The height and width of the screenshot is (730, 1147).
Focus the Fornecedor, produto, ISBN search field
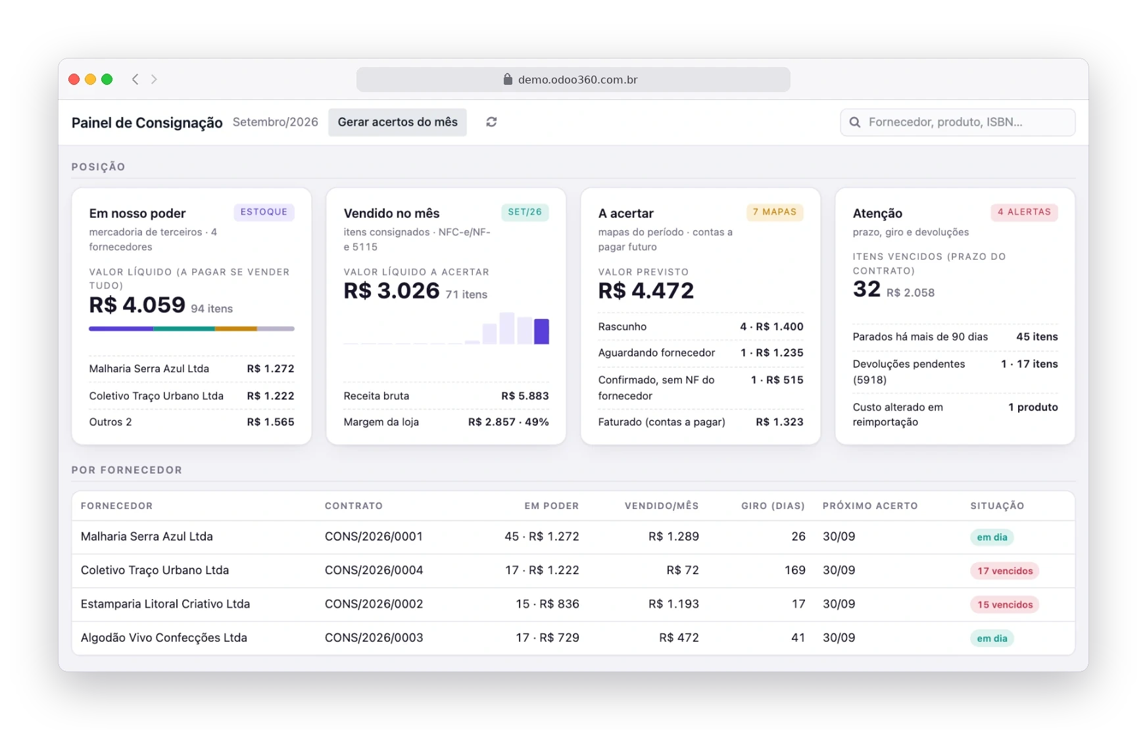pos(958,122)
